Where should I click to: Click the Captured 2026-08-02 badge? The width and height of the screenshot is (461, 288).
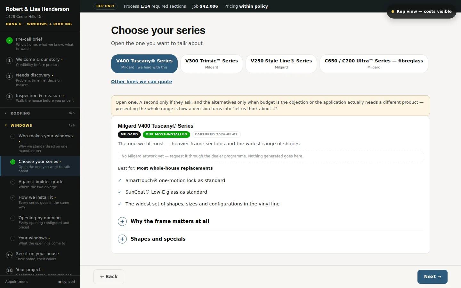tap(216, 135)
